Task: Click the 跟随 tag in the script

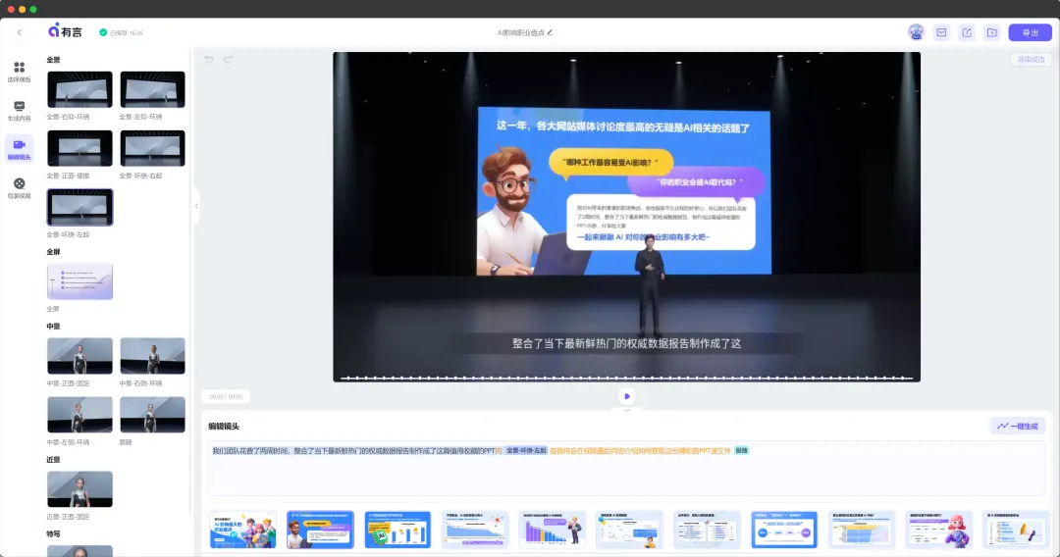Action: click(x=742, y=450)
